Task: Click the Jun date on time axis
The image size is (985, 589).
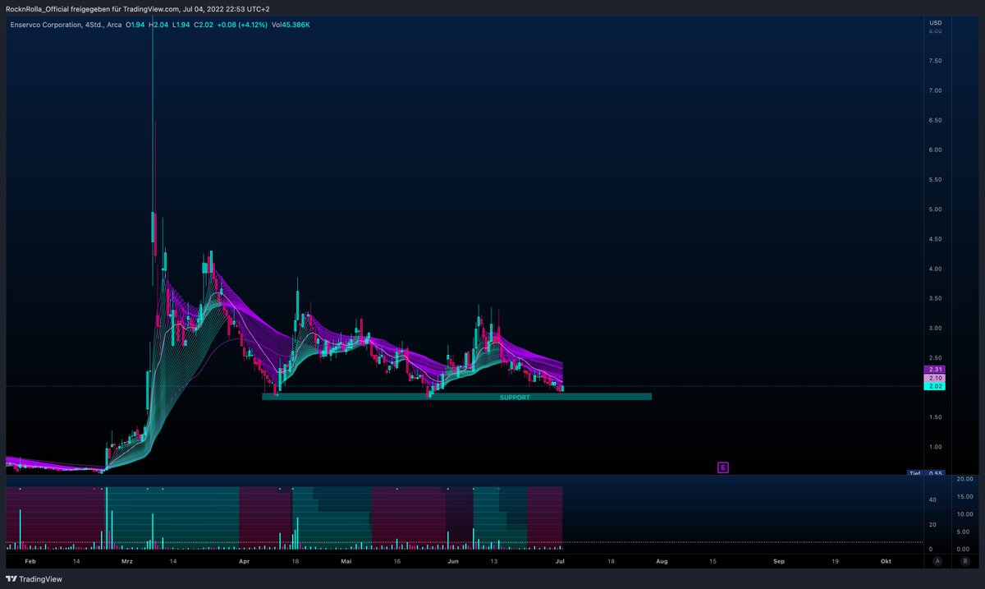Action: (x=452, y=560)
